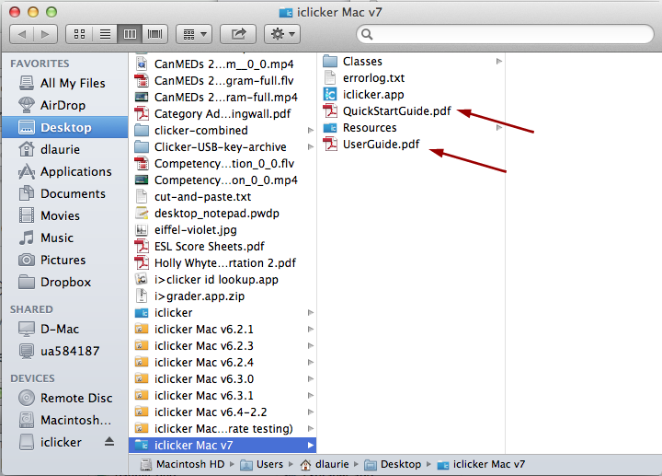Screen dimensions: 662x476
Task: Expand the Classes folder arrow
Action: pos(499,62)
